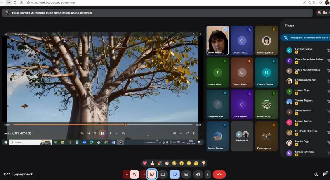Toggle the microphone mute button

(134, 174)
